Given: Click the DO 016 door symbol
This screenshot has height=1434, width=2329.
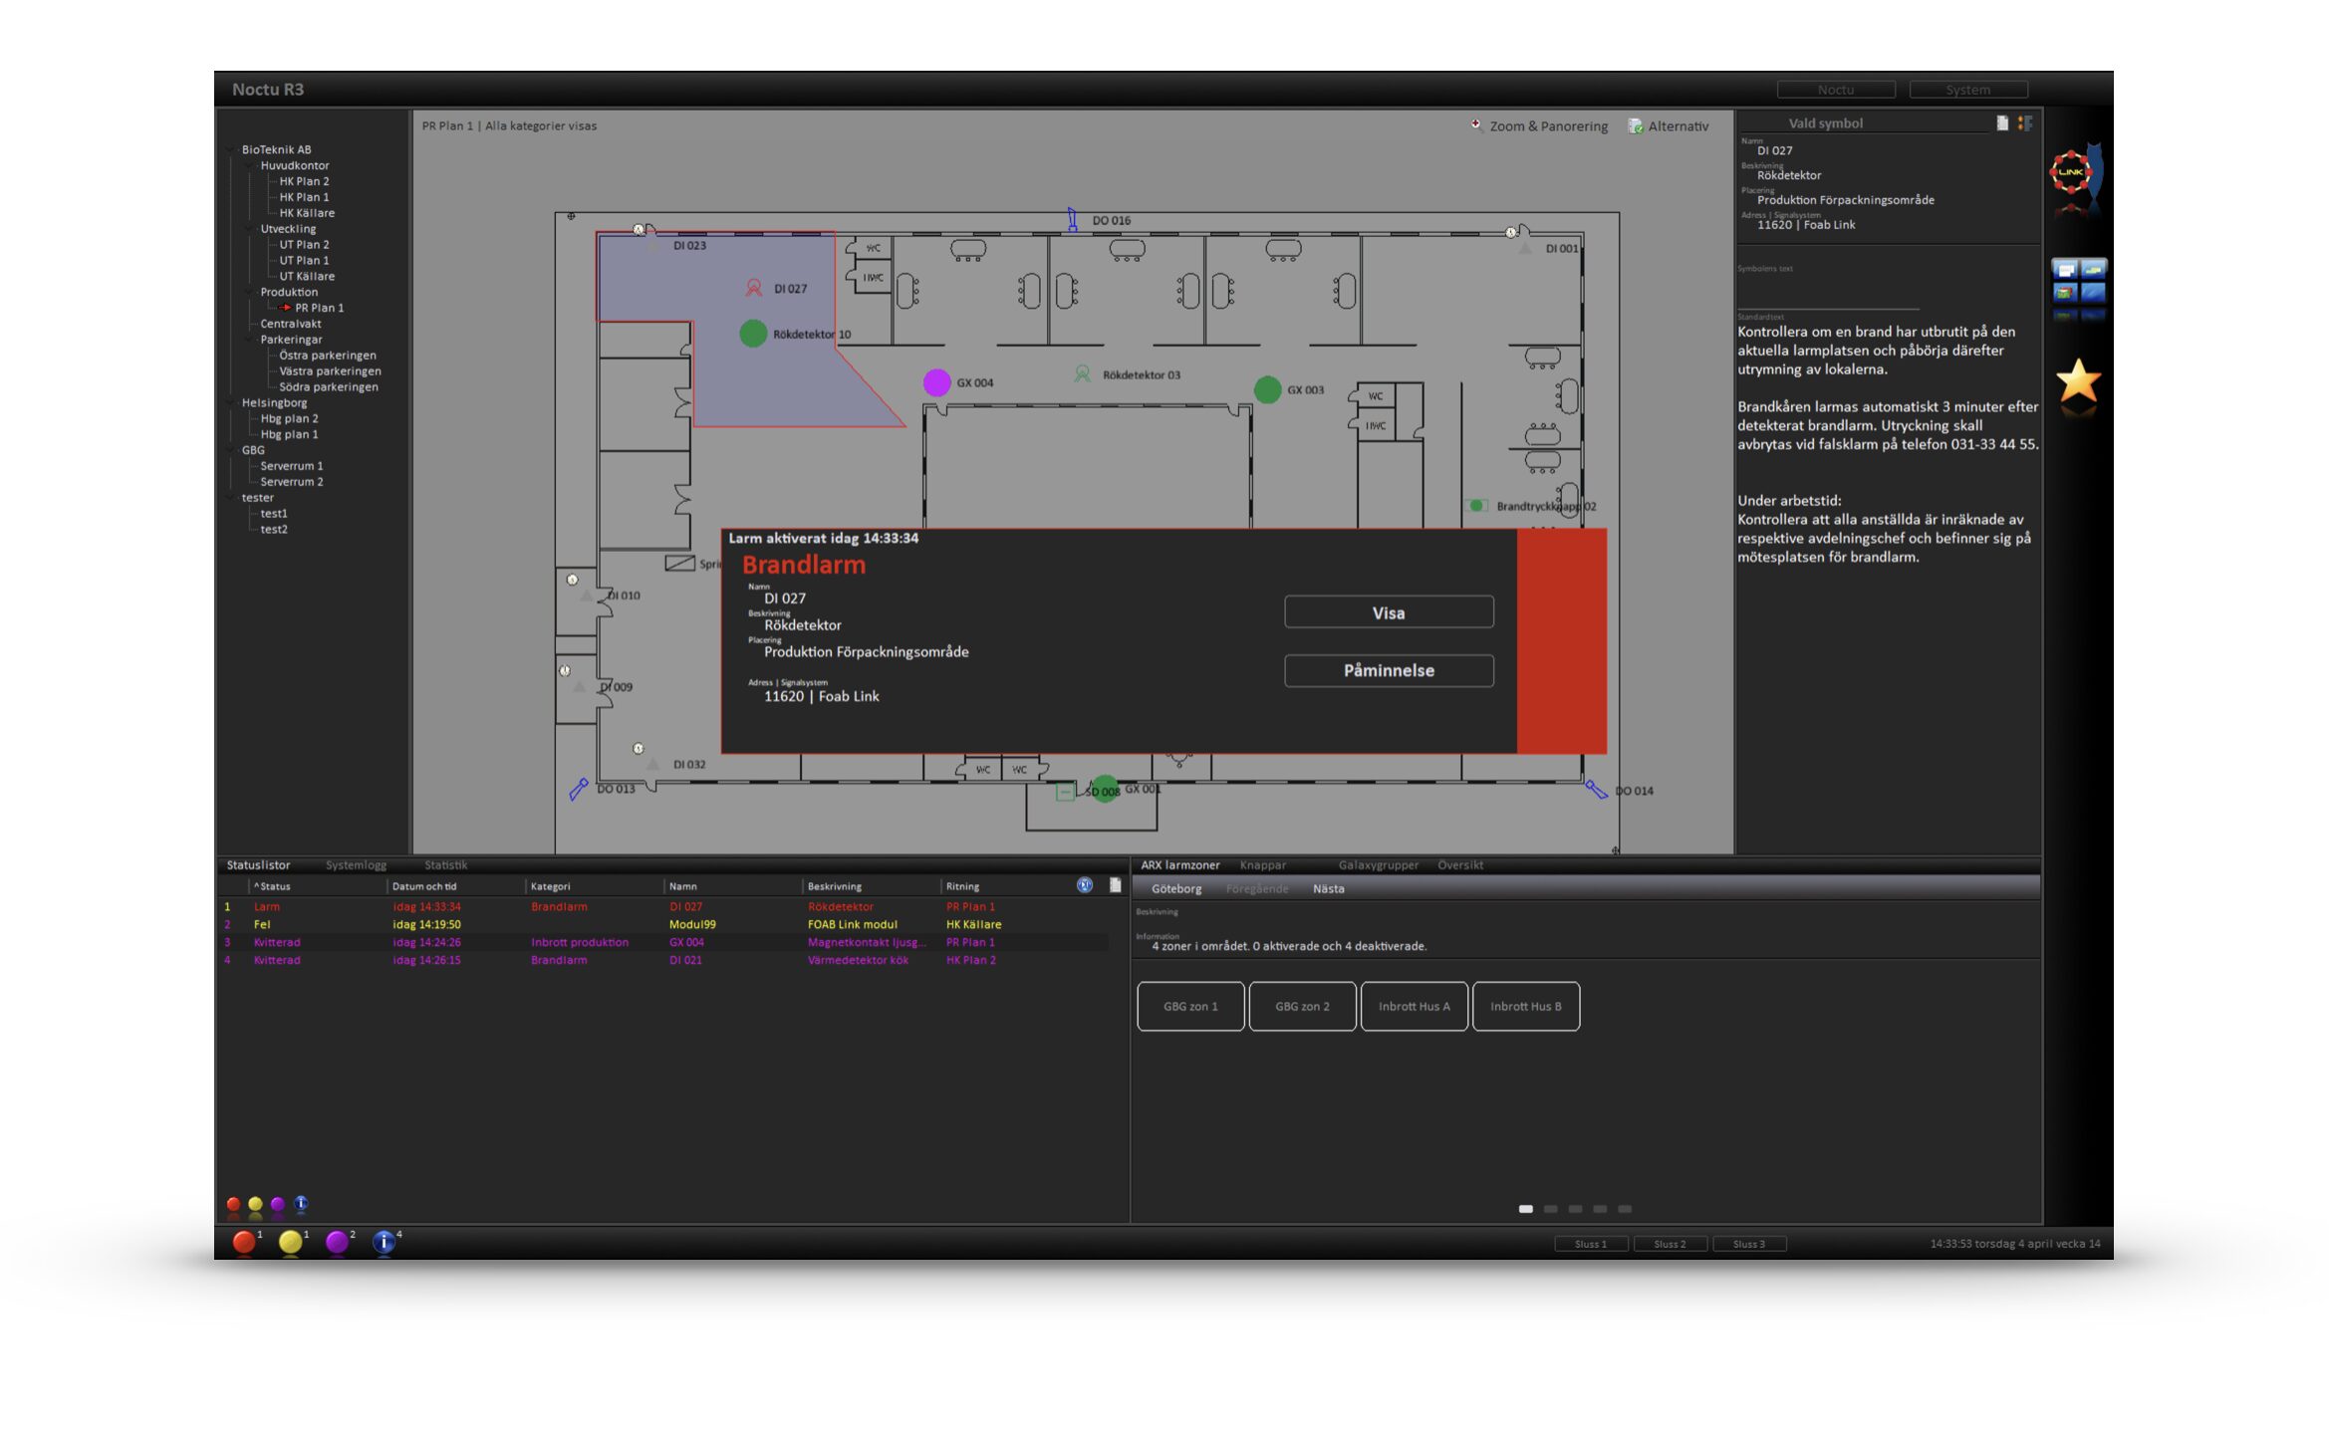Looking at the screenshot, I should (1072, 219).
